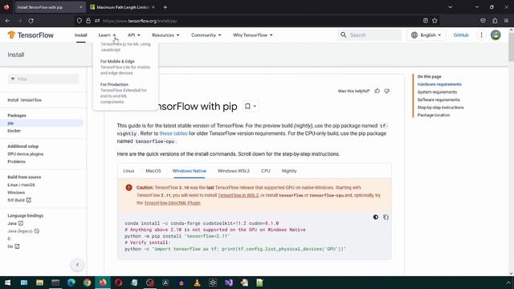Expand the Why TensorFlow dropdown
Image resolution: width=514 pixels, height=289 pixels.
[x=253, y=35]
